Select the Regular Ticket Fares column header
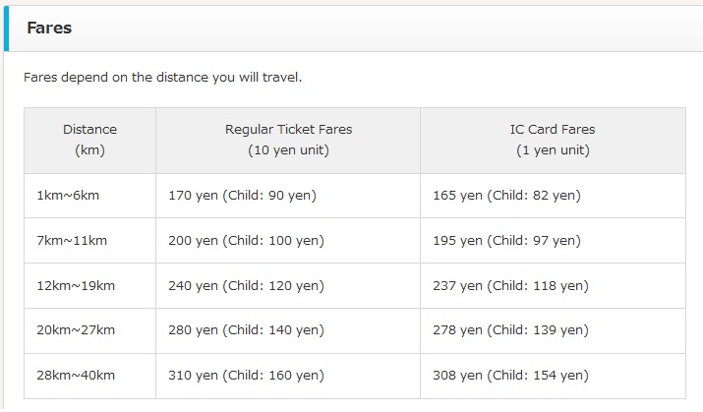This screenshot has width=703, height=412. (288, 140)
